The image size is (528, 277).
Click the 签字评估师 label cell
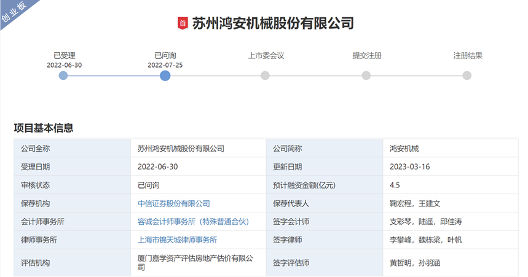325,262
